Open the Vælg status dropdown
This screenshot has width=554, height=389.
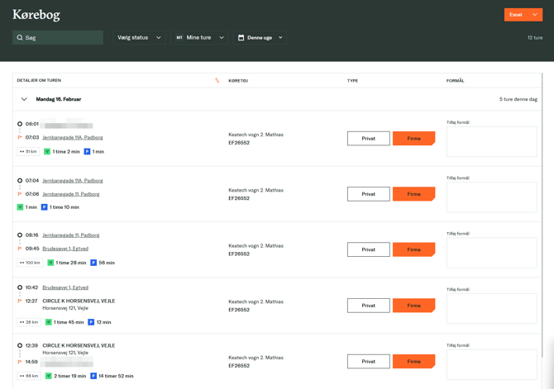pyautogui.click(x=138, y=38)
